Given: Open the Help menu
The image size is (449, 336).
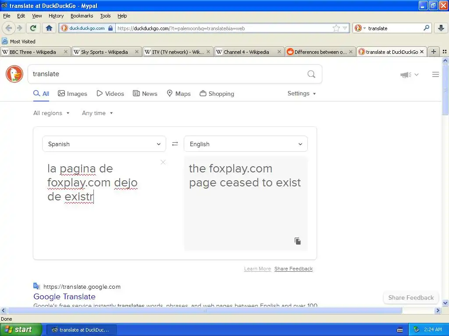Looking at the screenshot, I should point(122,16).
